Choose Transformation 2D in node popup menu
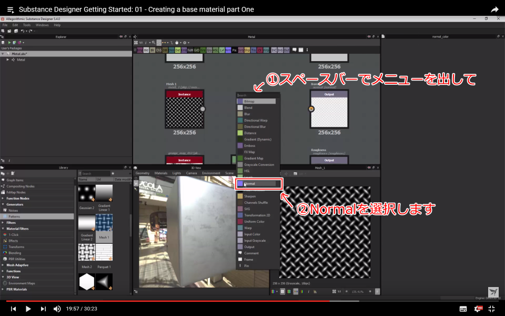505x316 pixels. coord(256,215)
